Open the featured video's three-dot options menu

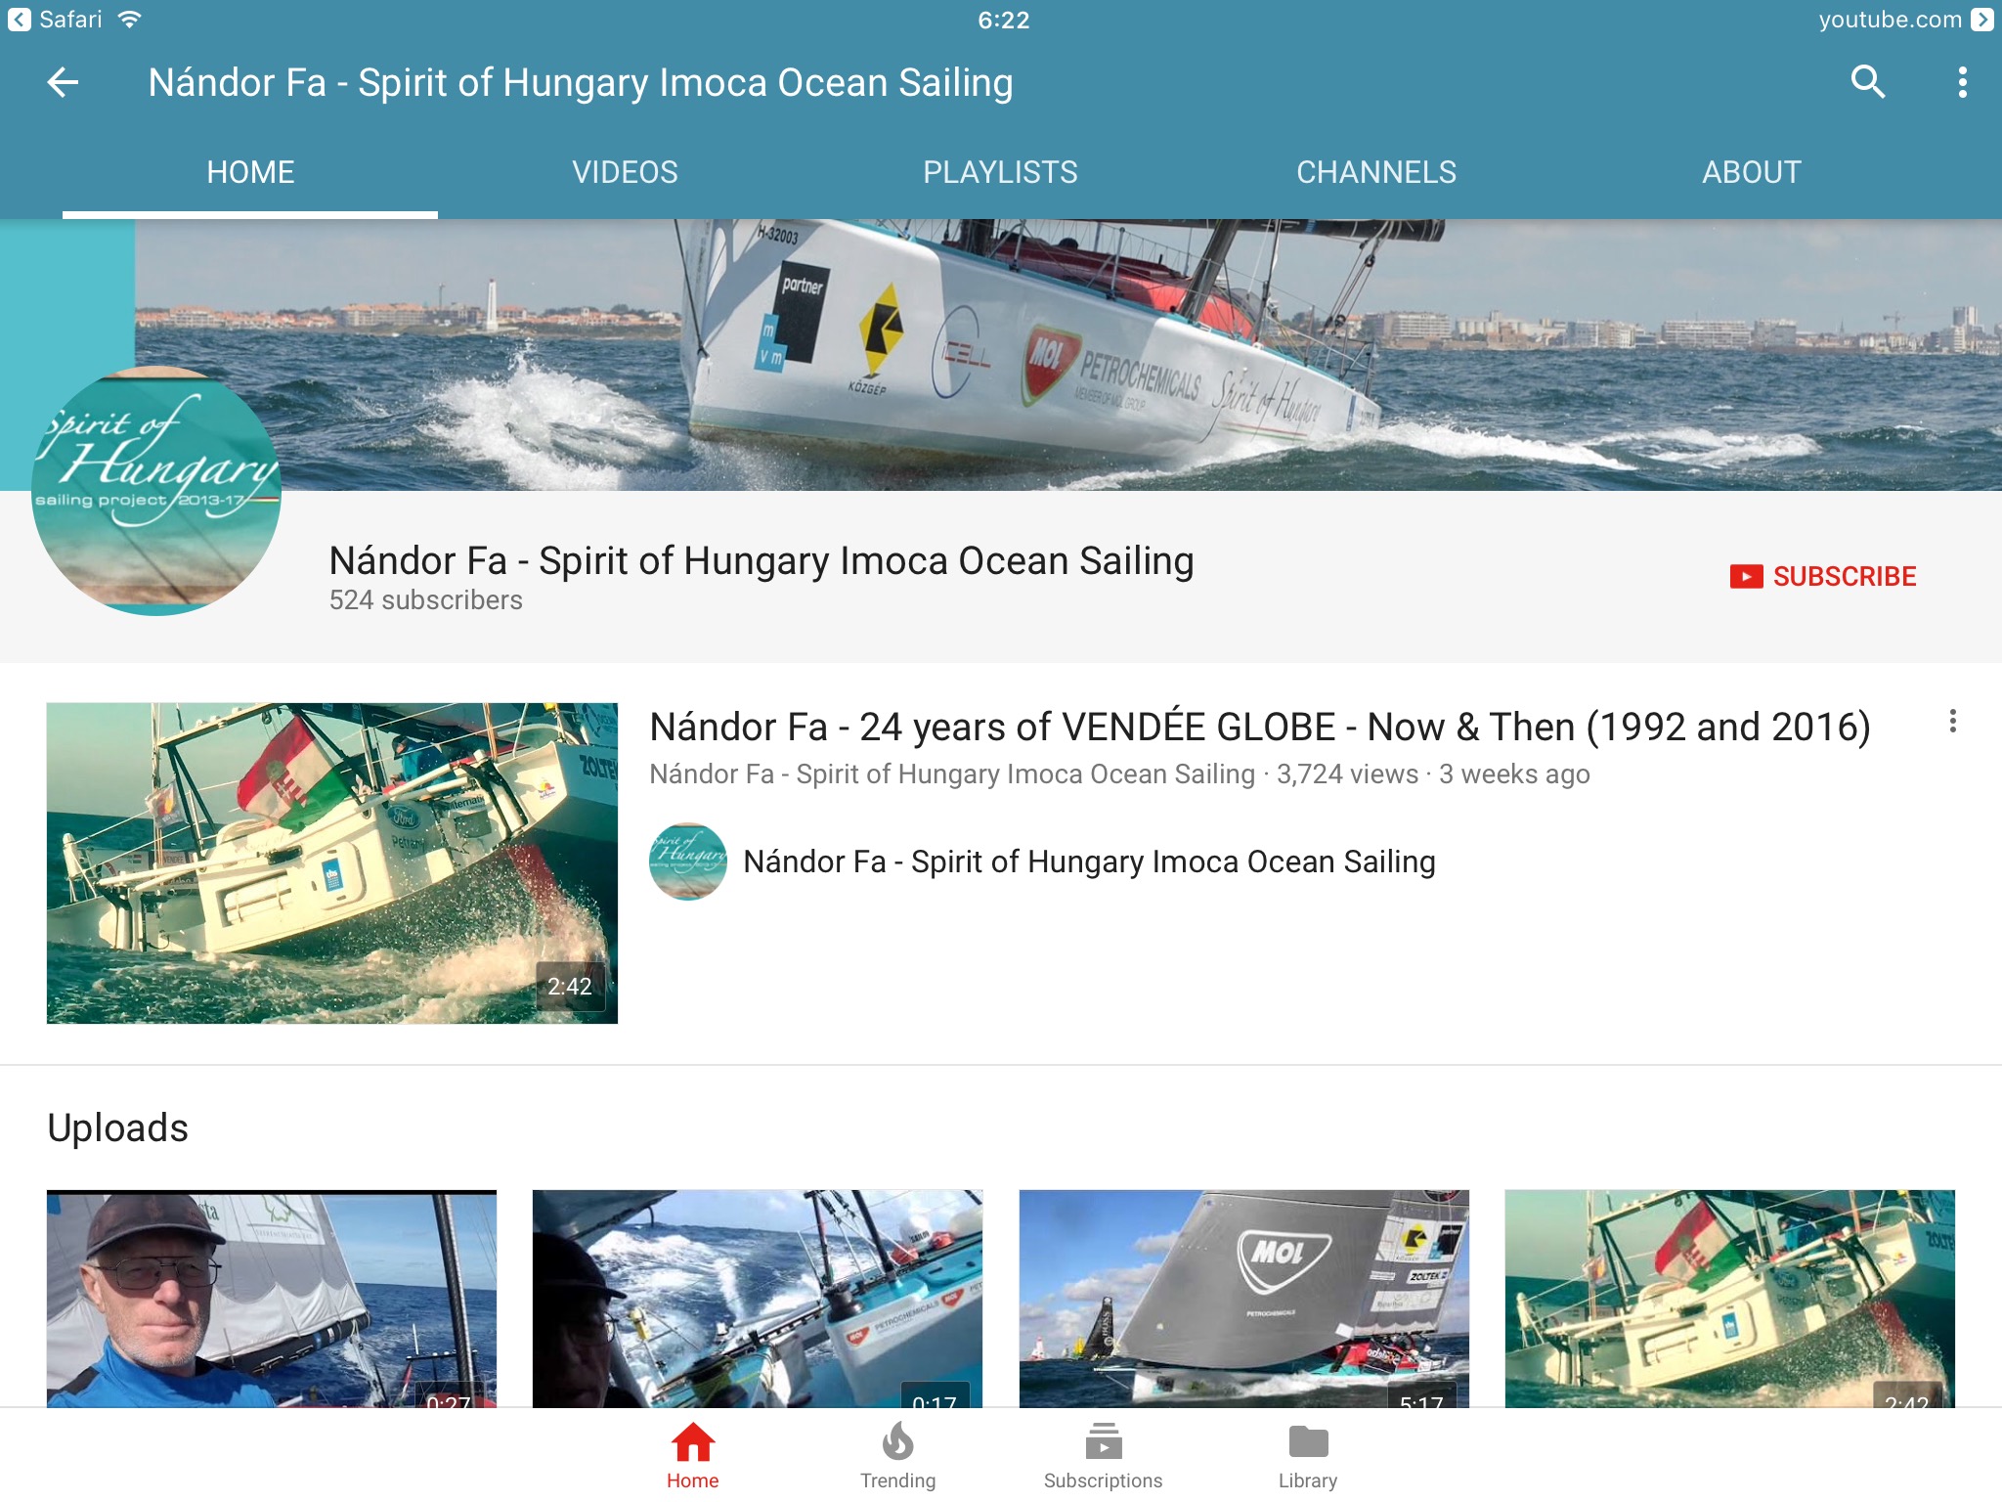coord(1952,722)
